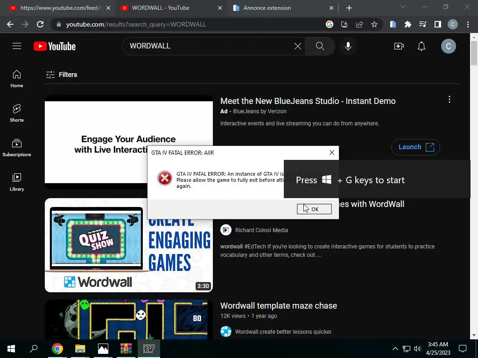This screenshot has width=478, height=358.
Task: Open the Windows Start menu
Action: [11, 349]
